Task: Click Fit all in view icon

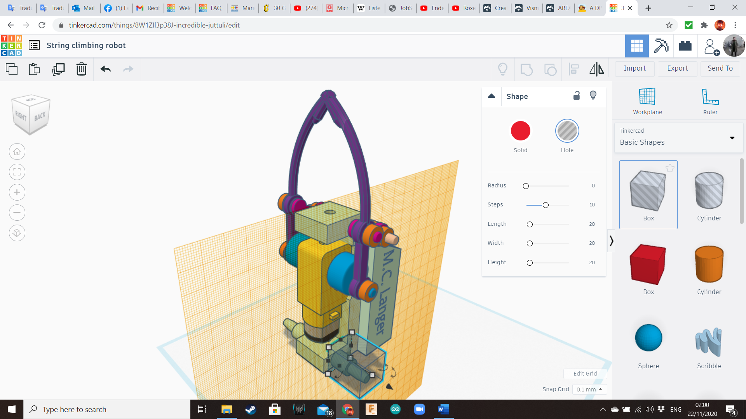Action: click(17, 172)
